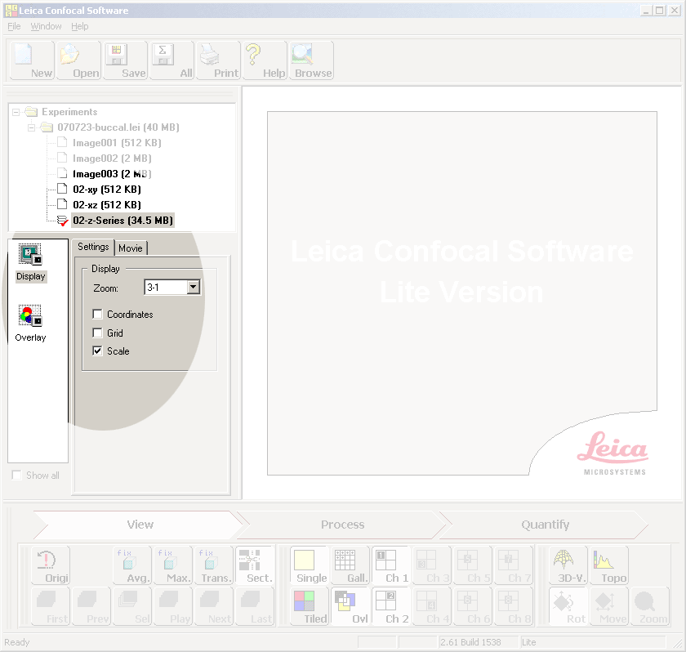Click the Browse toolbar icon
This screenshot has height=652, width=686.
coord(311,60)
